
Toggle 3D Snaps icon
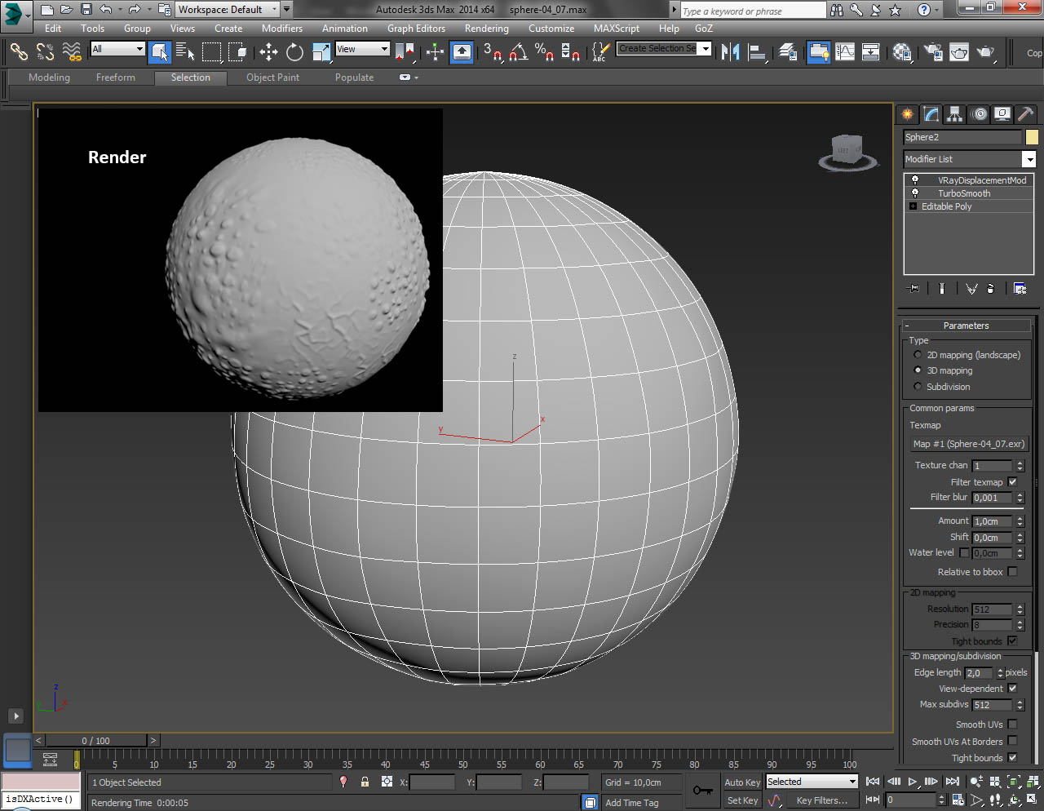[x=493, y=52]
